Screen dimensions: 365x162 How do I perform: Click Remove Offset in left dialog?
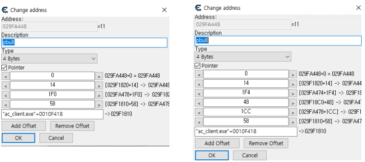coord(72,126)
